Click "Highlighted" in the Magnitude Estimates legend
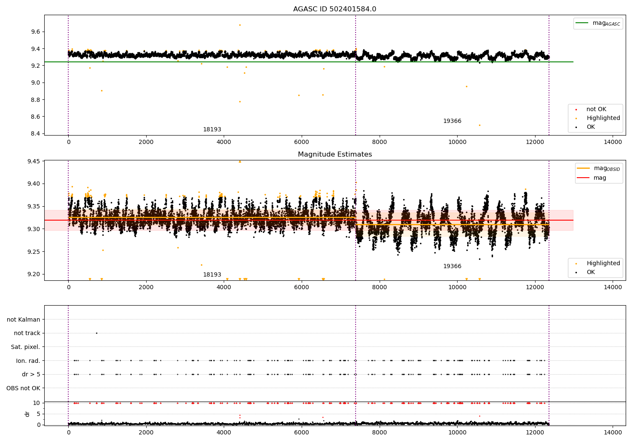Screen dimensions: 632x442 [598, 264]
